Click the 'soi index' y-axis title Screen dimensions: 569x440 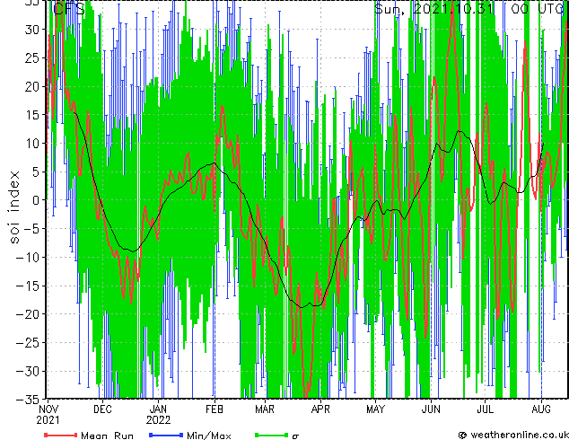coord(13,207)
